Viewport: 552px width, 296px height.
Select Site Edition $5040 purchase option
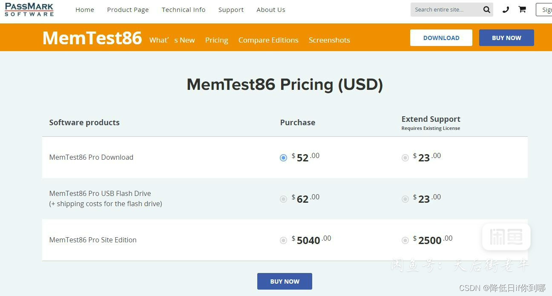pyautogui.click(x=284, y=241)
